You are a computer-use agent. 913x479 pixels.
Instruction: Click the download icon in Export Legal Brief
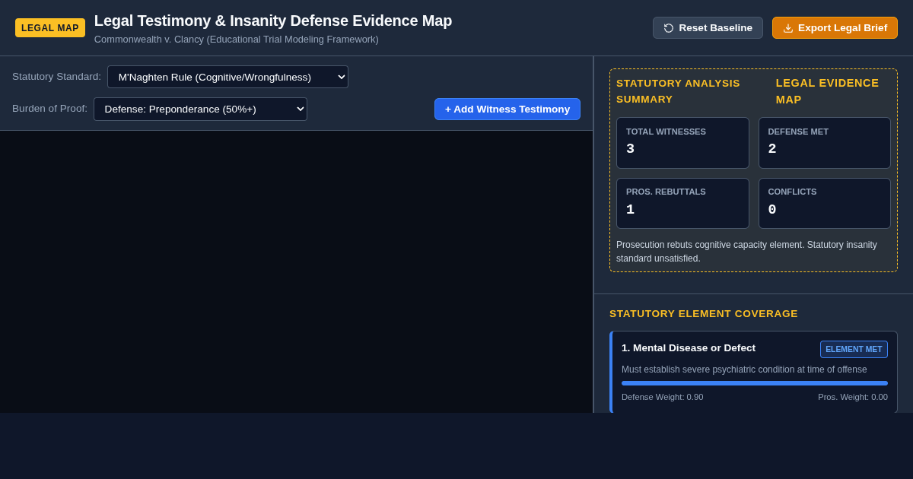pyautogui.click(x=788, y=28)
